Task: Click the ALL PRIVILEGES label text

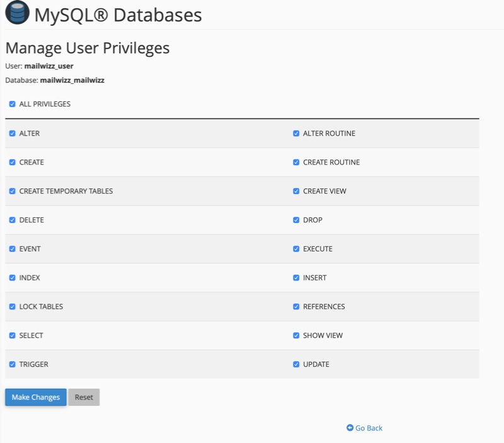Action: [x=45, y=104]
